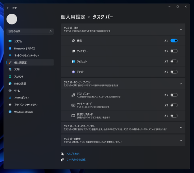Click the magnifier icon in search box
The width and height of the screenshot is (194, 173).
pyautogui.click(x=51, y=31)
